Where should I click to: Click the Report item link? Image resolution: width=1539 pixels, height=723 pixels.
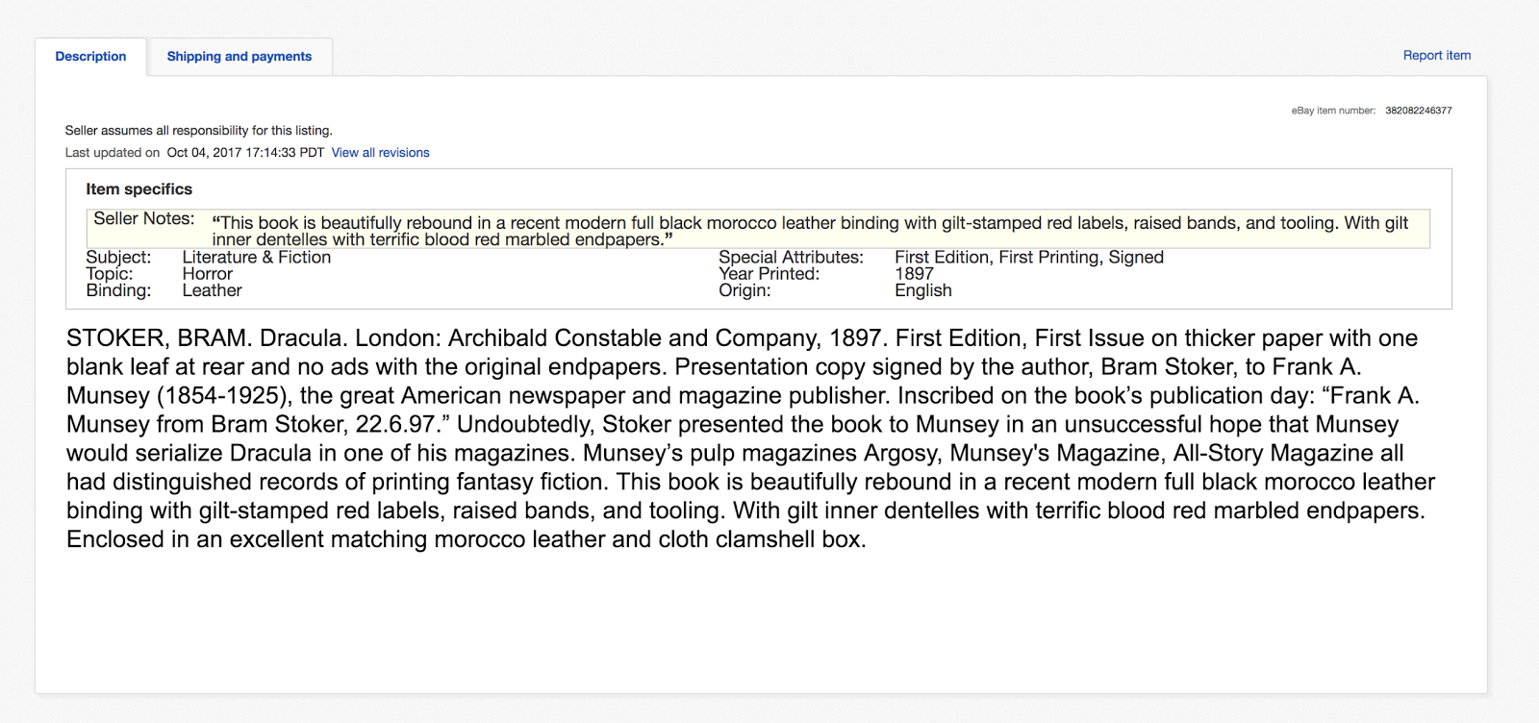coord(1436,56)
